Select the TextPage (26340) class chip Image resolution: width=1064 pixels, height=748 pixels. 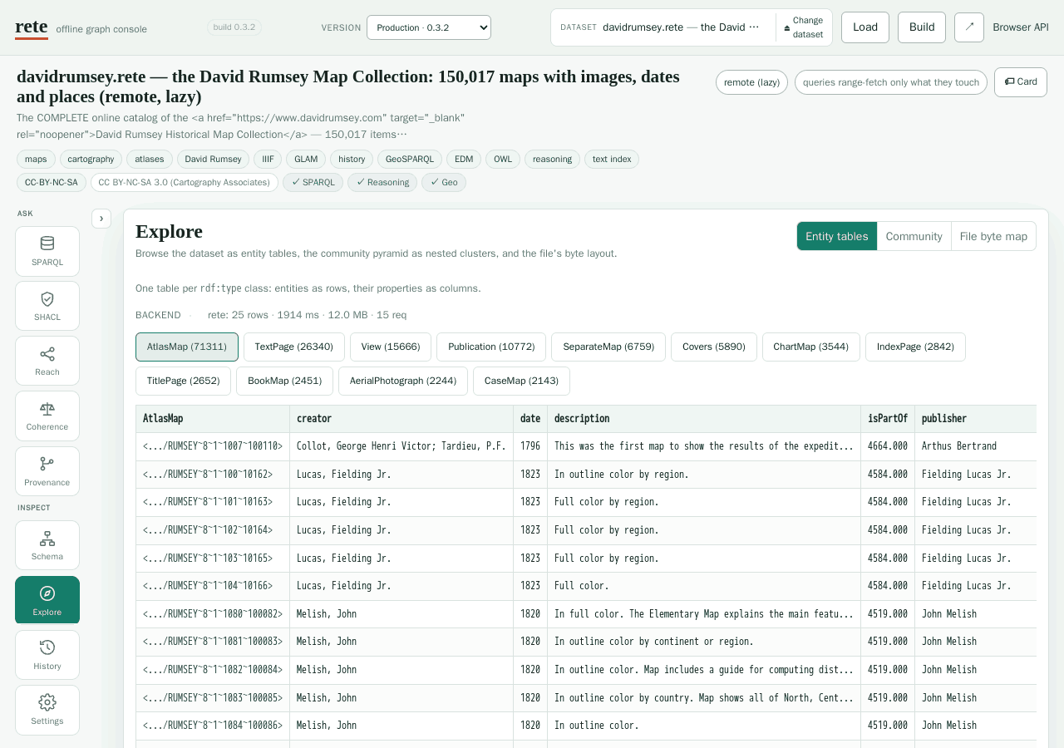[294, 347]
